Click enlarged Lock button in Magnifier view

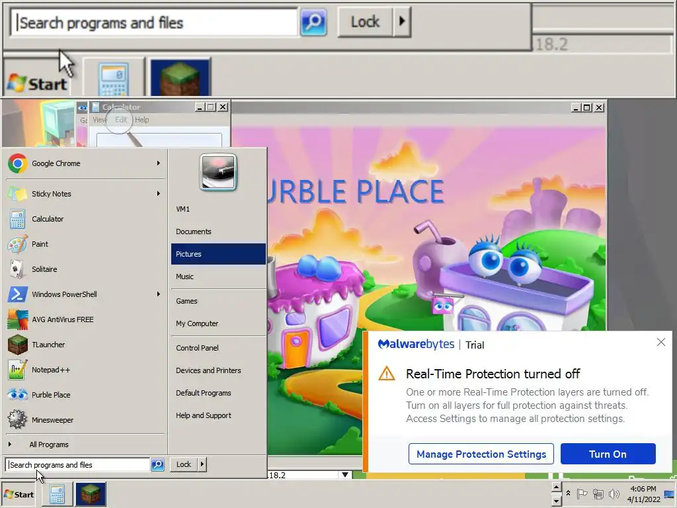click(365, 22)
